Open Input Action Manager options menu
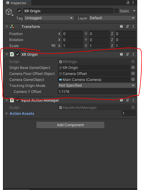The height and width of the screenshot is (190, 142). [133, 100]
